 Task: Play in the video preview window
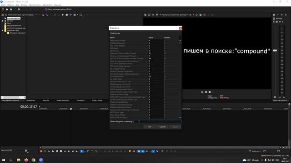[x=202, y=92]
